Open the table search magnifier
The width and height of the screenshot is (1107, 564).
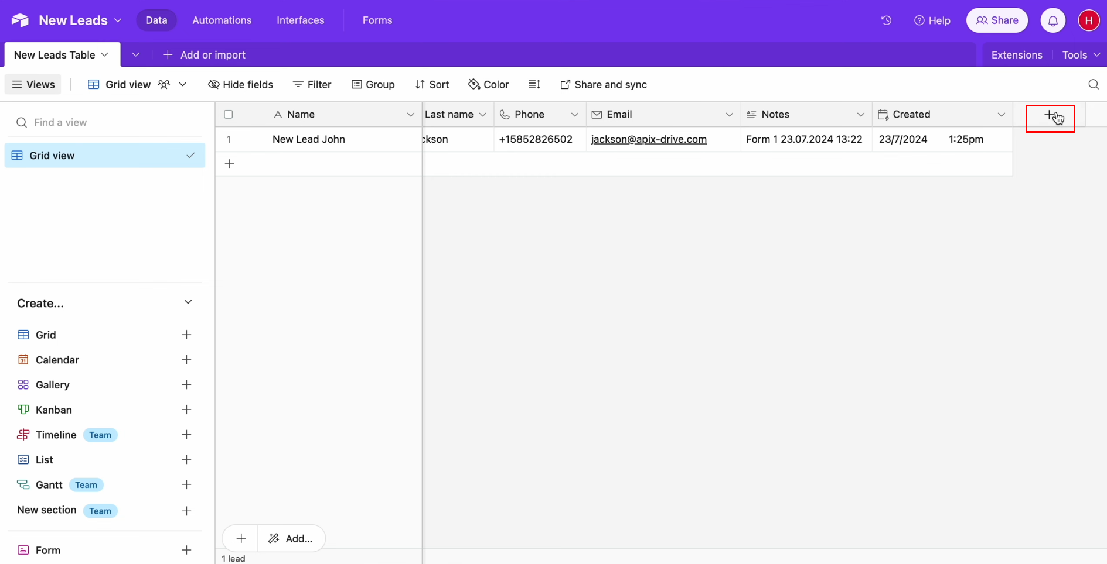(x=1093, y=84)
